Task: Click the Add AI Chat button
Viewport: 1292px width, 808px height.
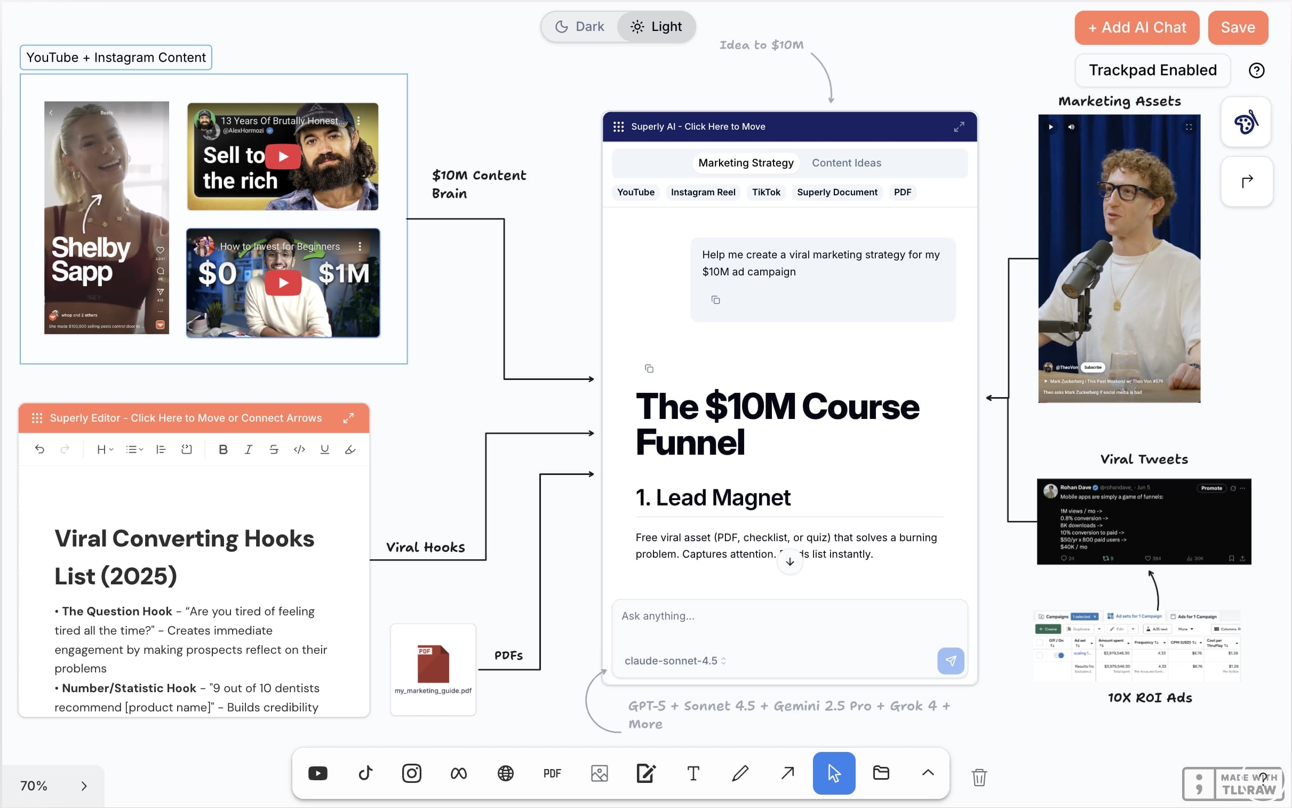Action: pyautogui.click(x=1137, y=27)
